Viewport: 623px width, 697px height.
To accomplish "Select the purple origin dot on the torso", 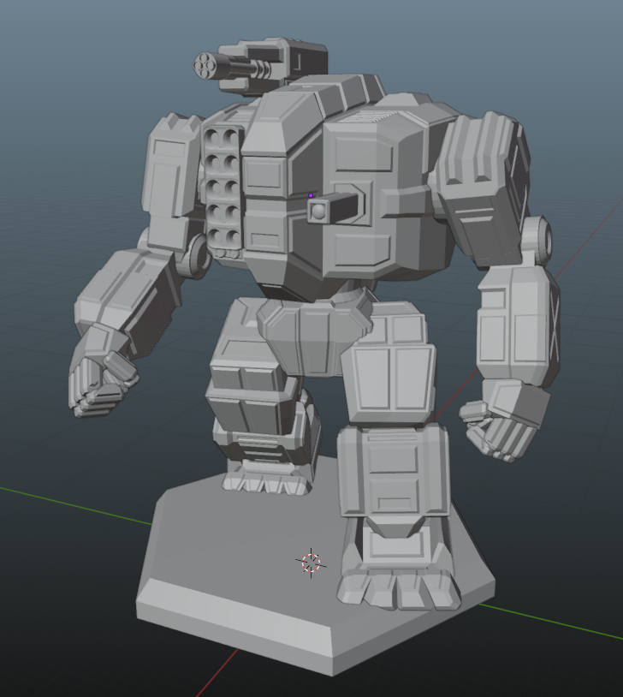I will tap(311, 195).
